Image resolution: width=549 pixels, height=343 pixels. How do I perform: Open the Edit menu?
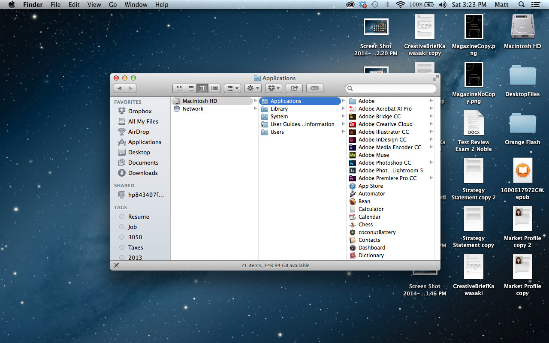(x=74, y=5)
